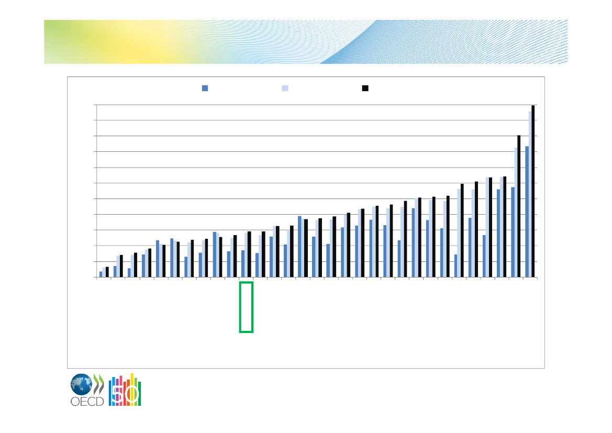Select the second-tallest black bar in chart
Viewport: 612px width, 433px height.
coord(519,206)
